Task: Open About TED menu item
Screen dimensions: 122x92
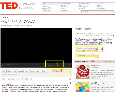Action: (x=100, y=4)
